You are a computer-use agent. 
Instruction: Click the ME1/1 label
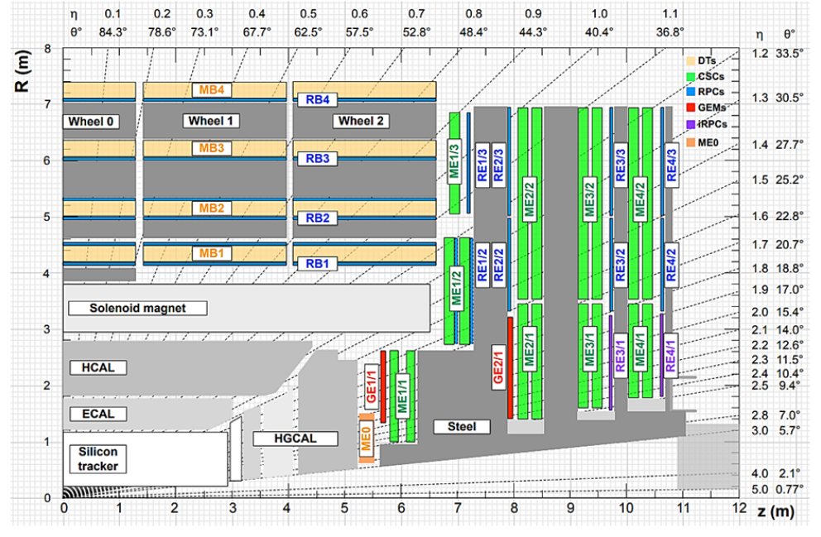point(402,396)
